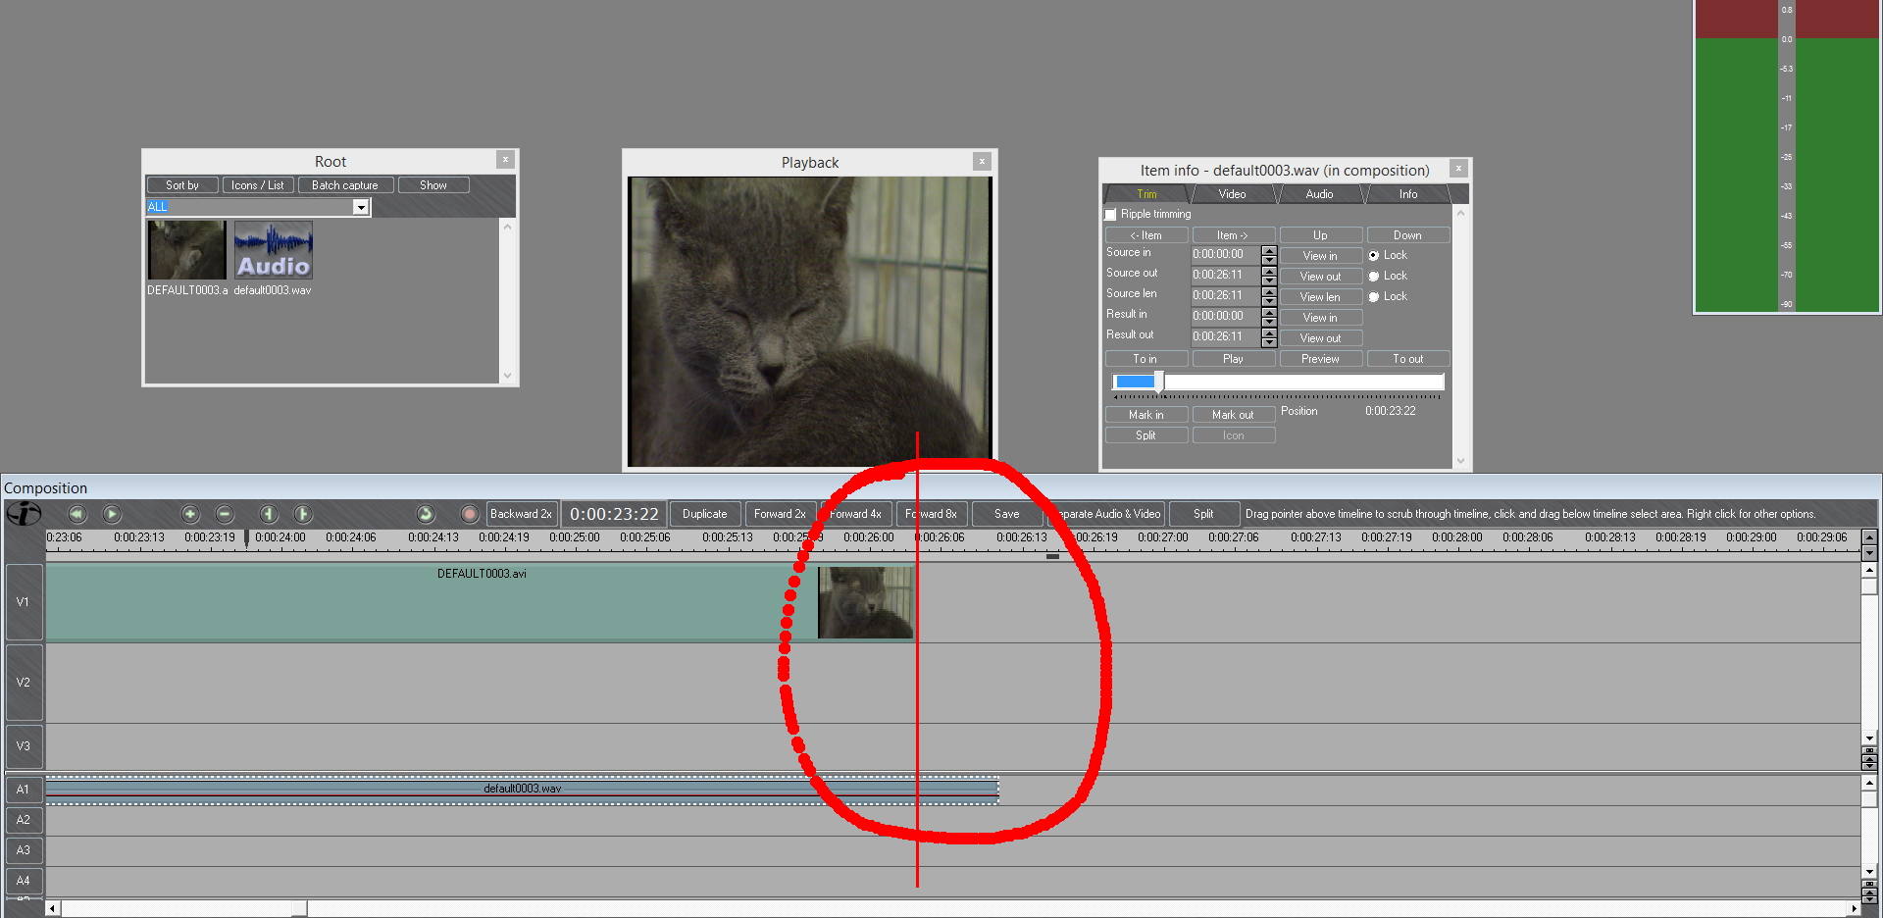Increase Source len with its up arrow
Image resolution: width=1883 pixels, height=918 pixels.
(x=1269, y=291)
